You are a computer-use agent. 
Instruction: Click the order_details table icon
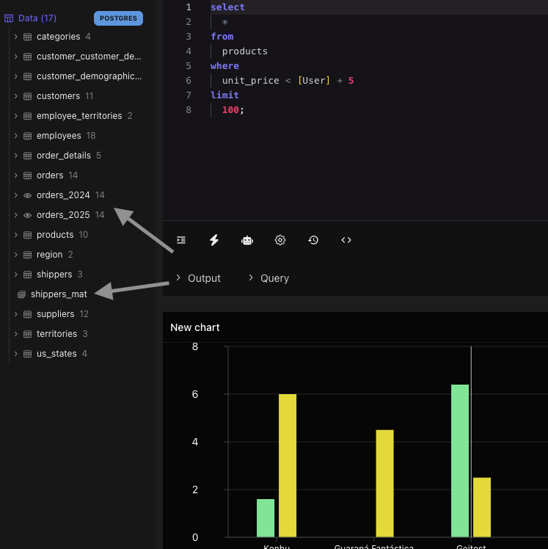click(x=27, y=156)
